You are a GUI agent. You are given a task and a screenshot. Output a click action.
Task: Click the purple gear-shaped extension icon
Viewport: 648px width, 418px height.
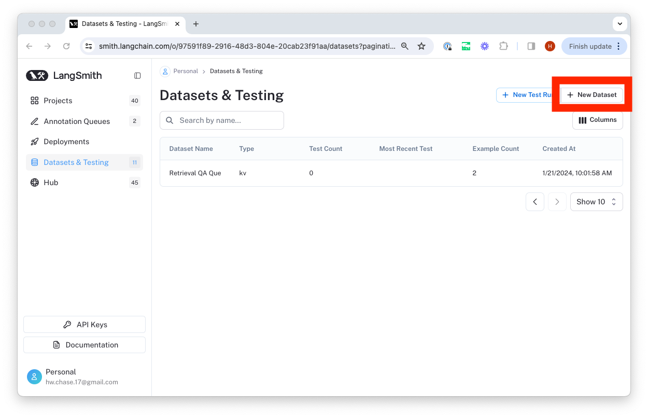(485, 46)
